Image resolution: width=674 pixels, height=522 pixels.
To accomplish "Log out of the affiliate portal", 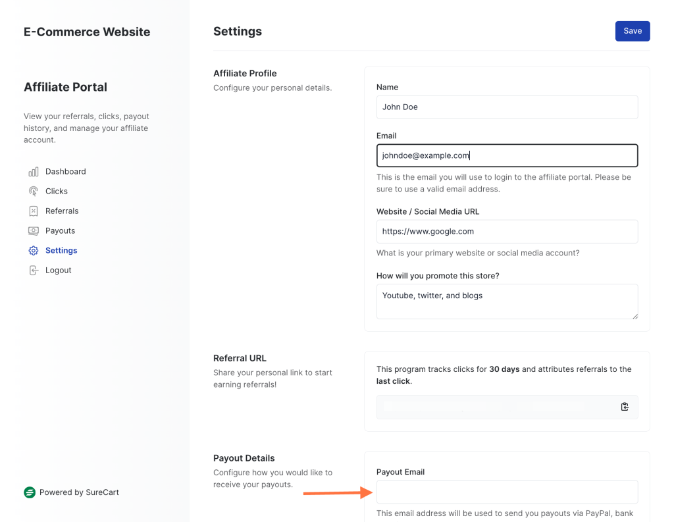I will coord(57,270).
